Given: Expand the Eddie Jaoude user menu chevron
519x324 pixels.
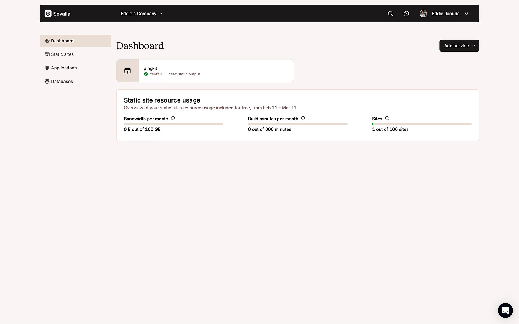Looking at the screenshot, I should 466,14.
